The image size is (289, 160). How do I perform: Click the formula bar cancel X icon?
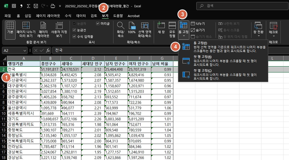36,50
